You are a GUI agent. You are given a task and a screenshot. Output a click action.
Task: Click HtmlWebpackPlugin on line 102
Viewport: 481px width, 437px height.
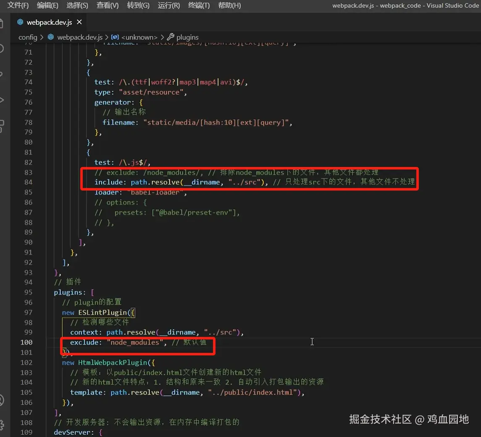[x=113, y=363]
